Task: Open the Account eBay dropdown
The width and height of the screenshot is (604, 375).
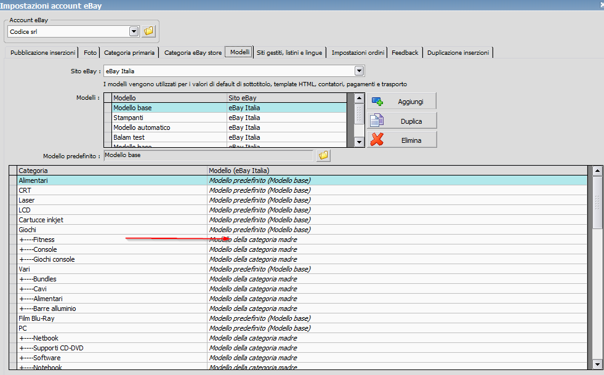Action: click(x=134, y=31)
